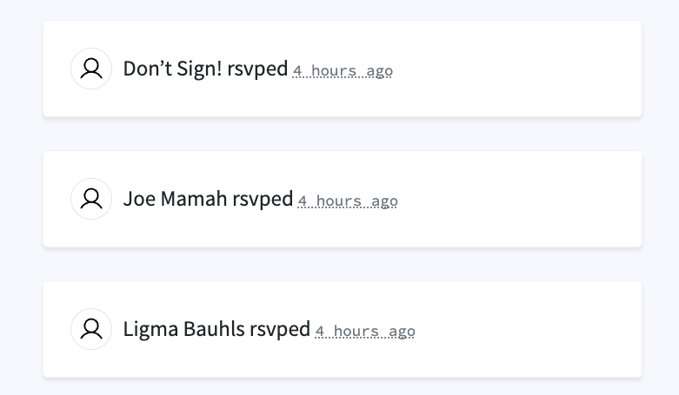Image resolution: width=679 pixels, height=395 pixels.
Task: Click the timestamp on Don't Sign! entry
Action: pos(343,71)
